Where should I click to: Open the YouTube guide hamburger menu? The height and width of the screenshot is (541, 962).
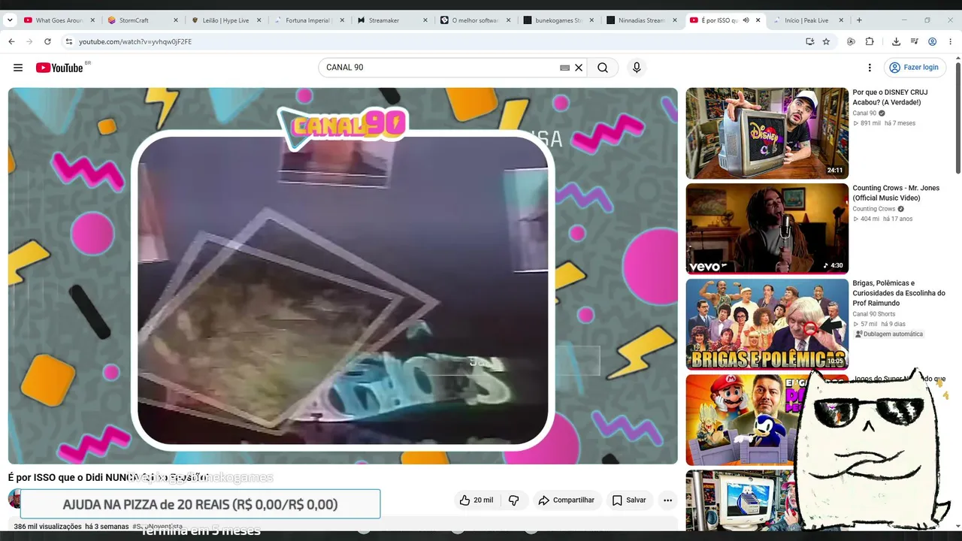(18, 68)
